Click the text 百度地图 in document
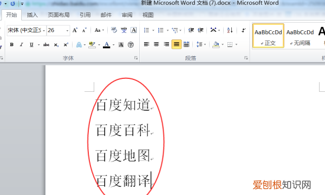Image resolution: width=325 pixels, height=195 pixels. 123,156
